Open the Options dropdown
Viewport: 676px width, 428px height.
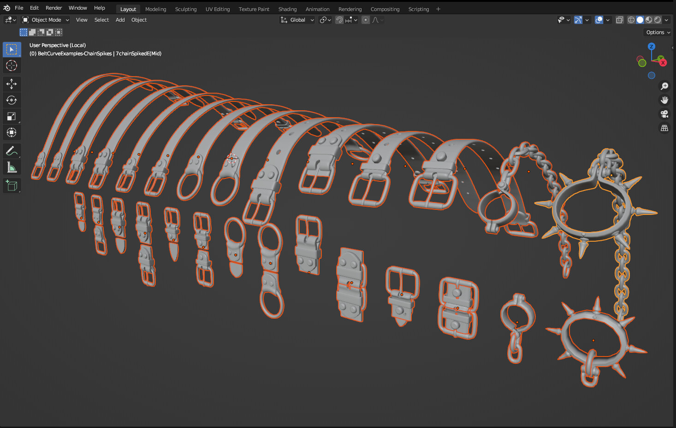[658, 32]
